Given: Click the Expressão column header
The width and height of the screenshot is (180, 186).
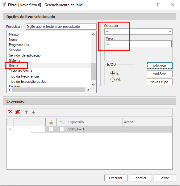Looking at the screenshot, I should click(95, 122).
